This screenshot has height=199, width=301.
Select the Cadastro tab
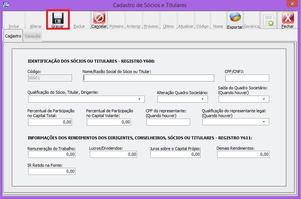pyautogui.click(x=13, y=36)
